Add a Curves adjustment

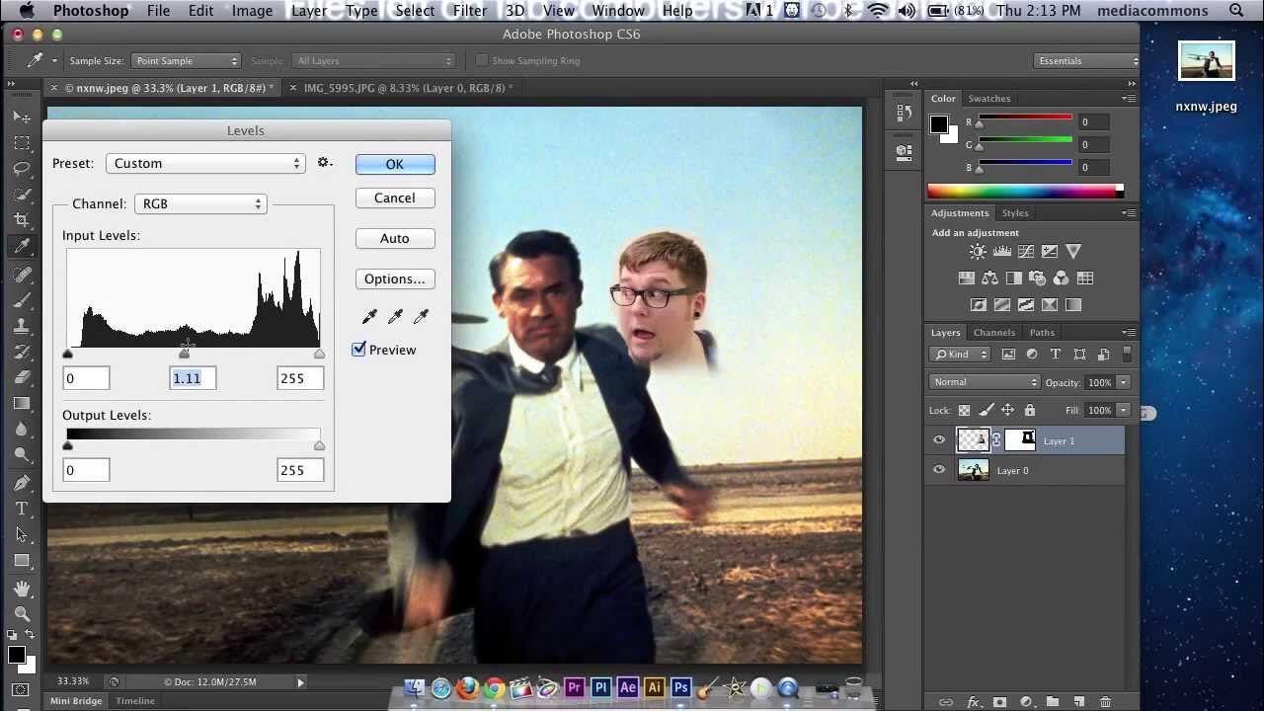(x=1026, y=252)
